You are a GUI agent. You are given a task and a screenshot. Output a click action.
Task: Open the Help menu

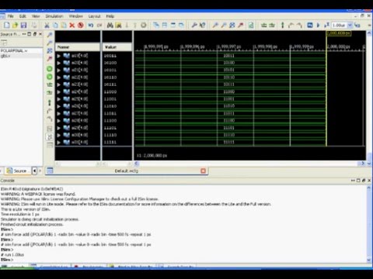click(110, 16)
